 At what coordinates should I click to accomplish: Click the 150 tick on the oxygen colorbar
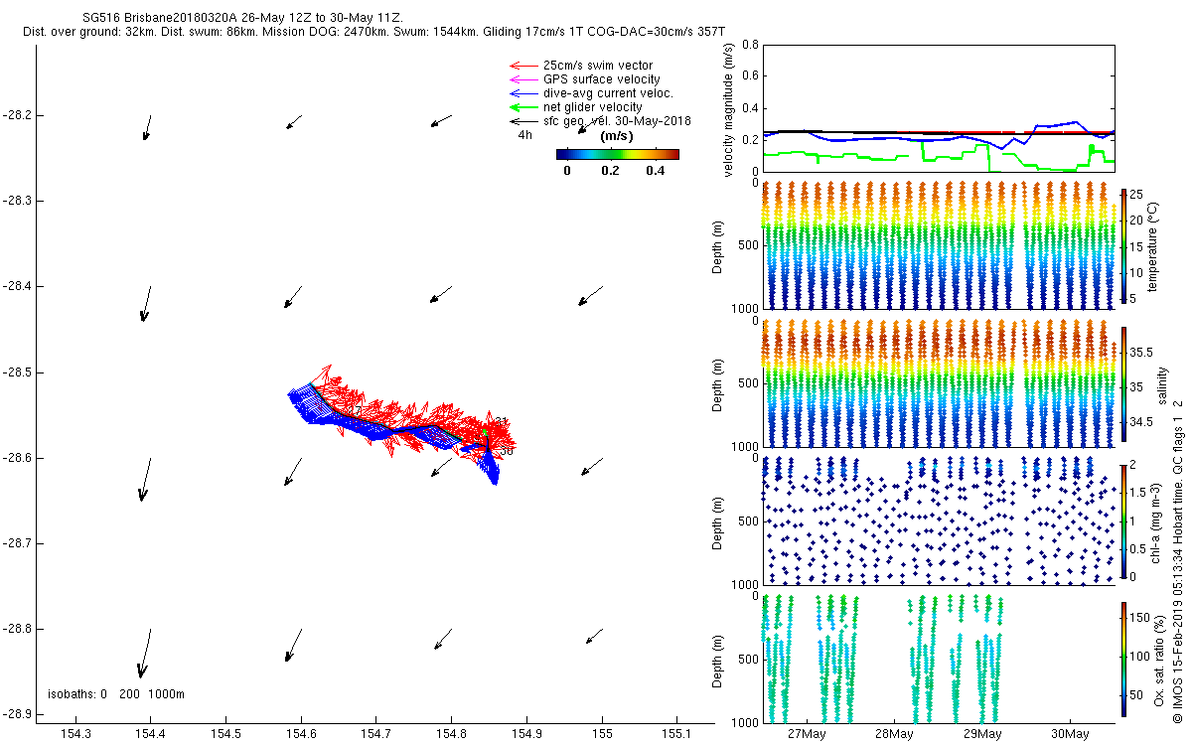[x=1140, y=618]
